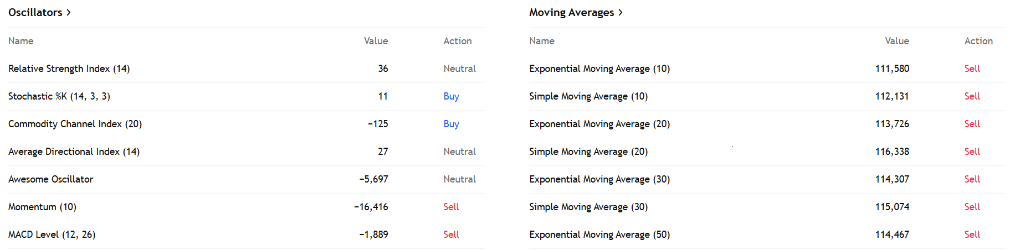Click the Awesome Oscillator indicator name
The image size is (1020, 250).
tap(51, 179)
